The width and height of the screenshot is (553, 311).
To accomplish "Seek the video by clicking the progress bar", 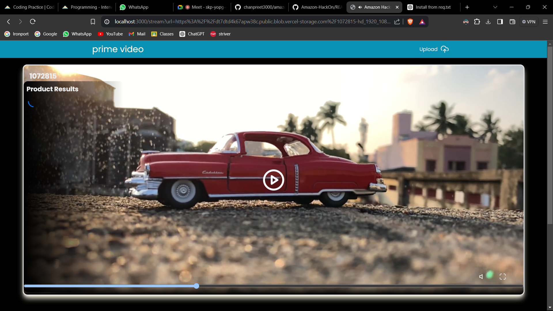I will (x=317, y=286).
